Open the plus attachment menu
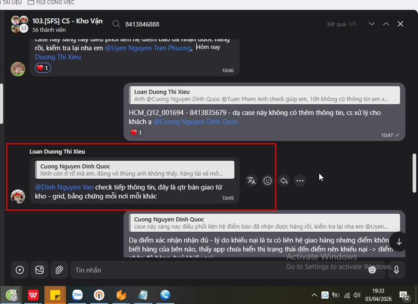This screenshot has width=418, height=304. pyautogui.click(x=20, y=270)
